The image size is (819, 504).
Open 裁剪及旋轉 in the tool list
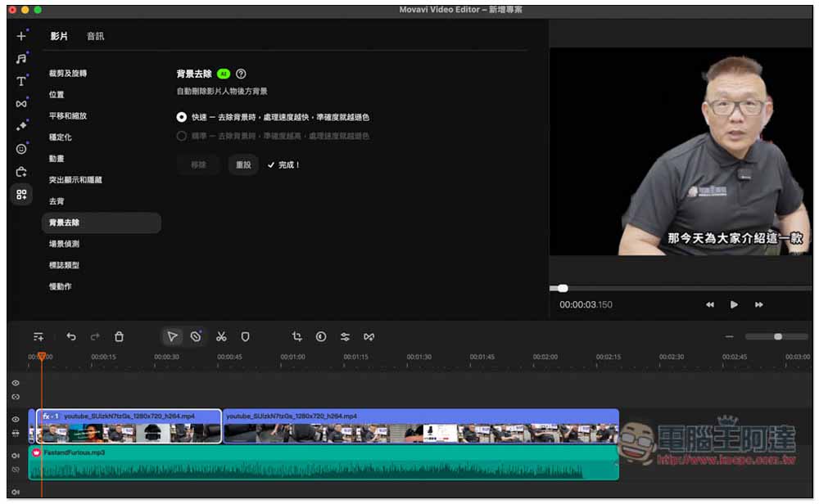[68, 74]
